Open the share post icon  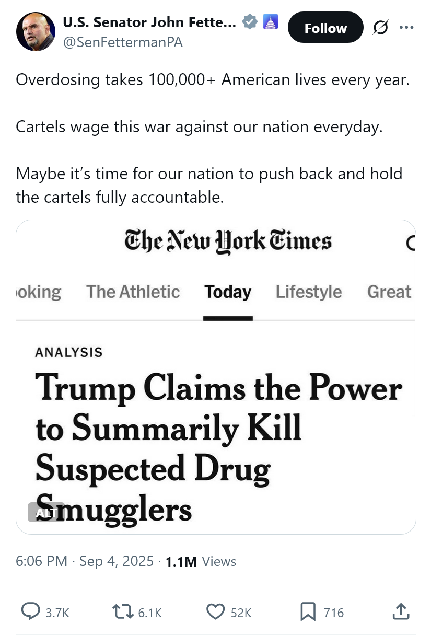click(x=401, y=612)
